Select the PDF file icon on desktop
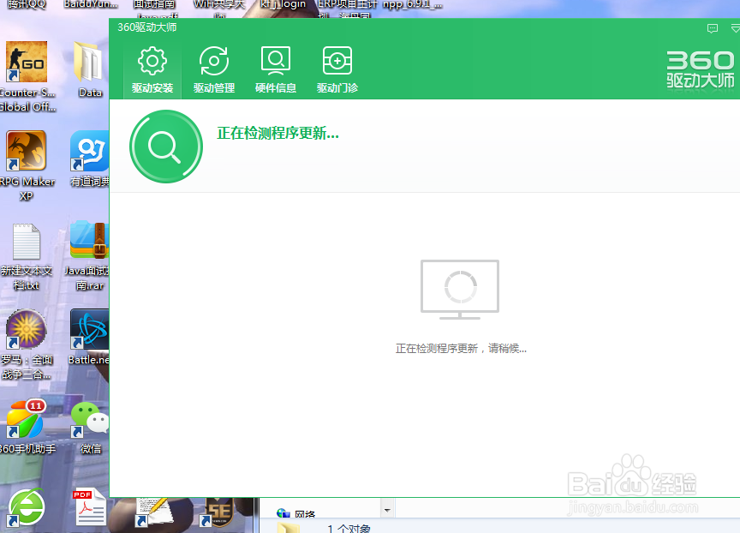 (89, 507)
